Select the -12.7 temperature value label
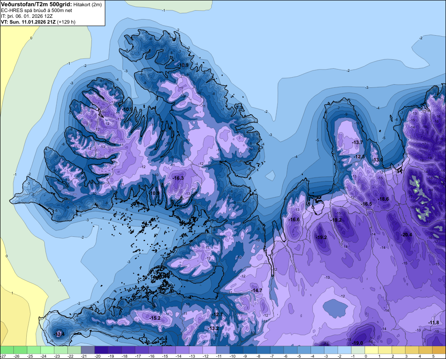The width and height of the screenshot is (446, 359). click(218, 314)
